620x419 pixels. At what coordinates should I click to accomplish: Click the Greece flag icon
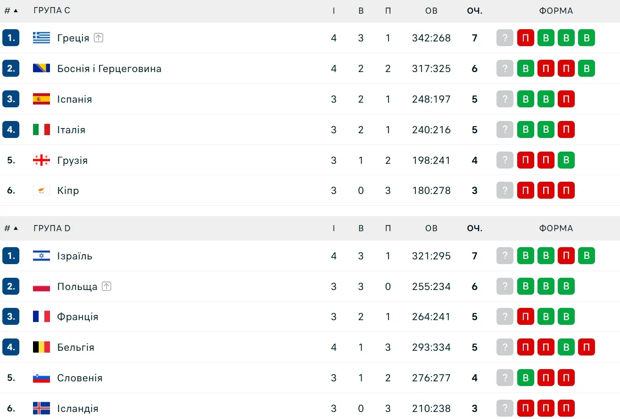pyautogui.click(x=41, y=38)
